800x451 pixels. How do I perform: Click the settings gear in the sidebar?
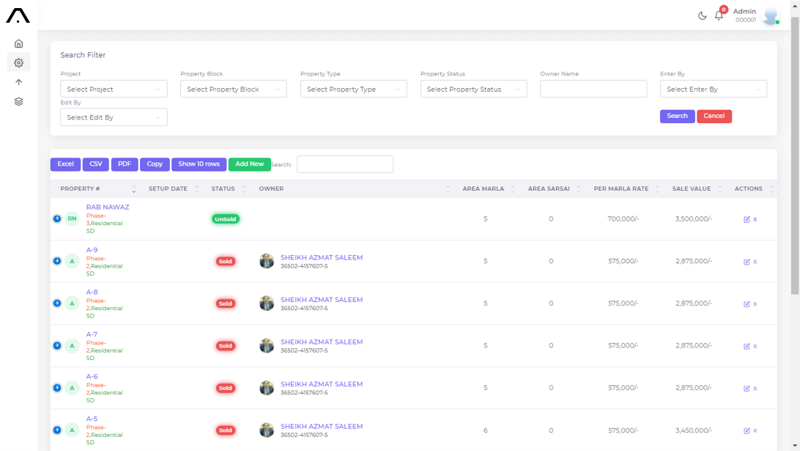click(18, 63)
